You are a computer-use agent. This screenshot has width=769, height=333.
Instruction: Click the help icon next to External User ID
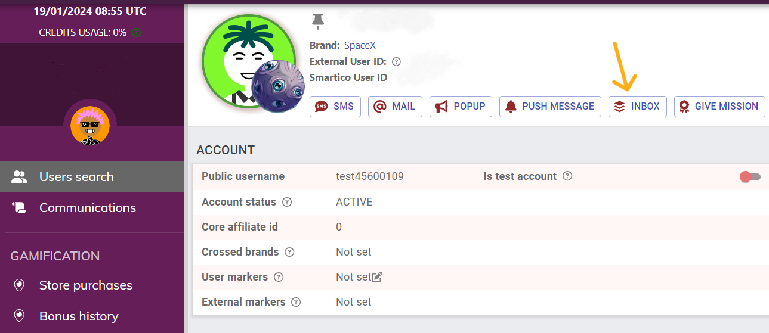[397, 61]
